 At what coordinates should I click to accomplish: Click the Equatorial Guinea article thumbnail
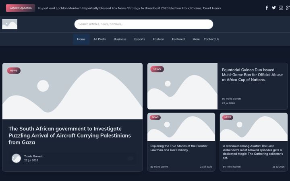pos(182,86)
